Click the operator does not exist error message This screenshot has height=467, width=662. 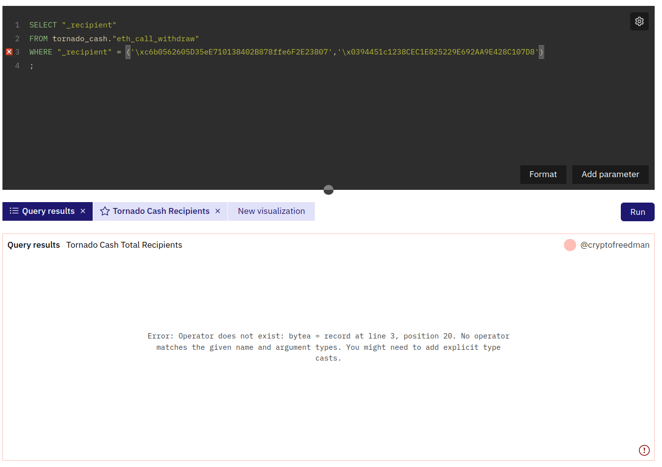[x=329, y=347]
